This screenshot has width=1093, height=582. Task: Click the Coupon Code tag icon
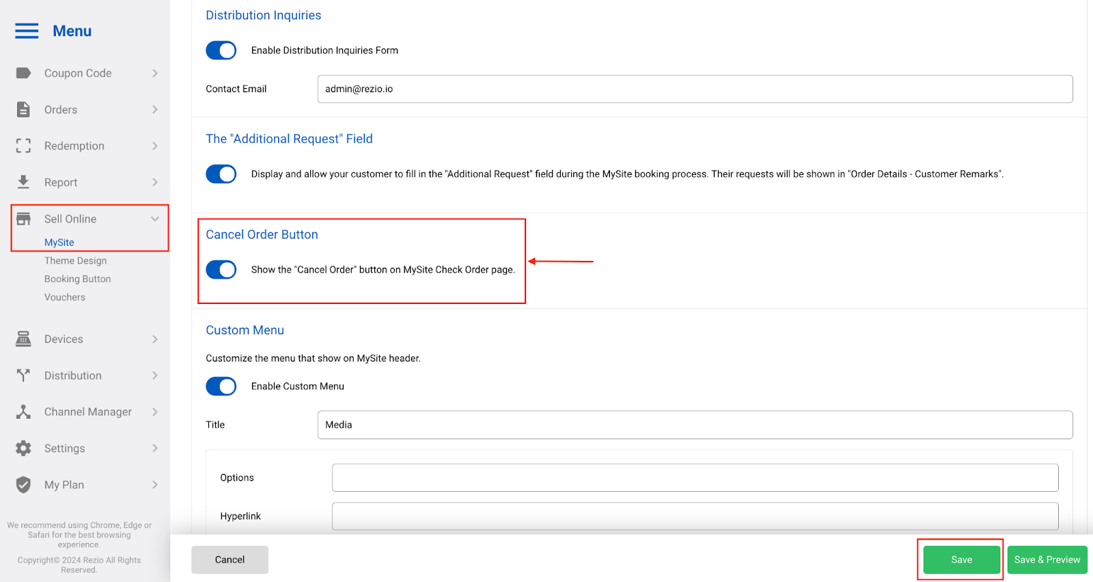(23, 73)
